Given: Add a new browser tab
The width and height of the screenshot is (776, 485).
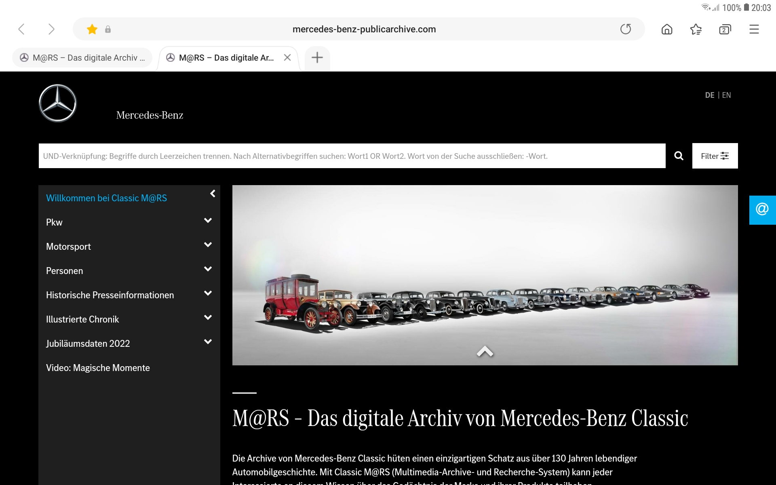Looking at the screenshot, I should (317, 57).
